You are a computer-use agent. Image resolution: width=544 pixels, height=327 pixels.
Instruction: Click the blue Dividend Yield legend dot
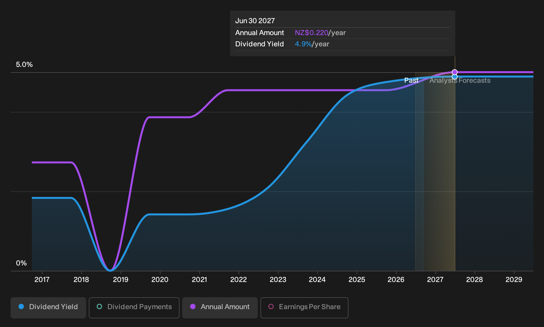[21, 306]
